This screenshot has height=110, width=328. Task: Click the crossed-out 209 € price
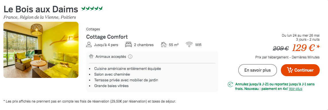(x=281, y=48)
